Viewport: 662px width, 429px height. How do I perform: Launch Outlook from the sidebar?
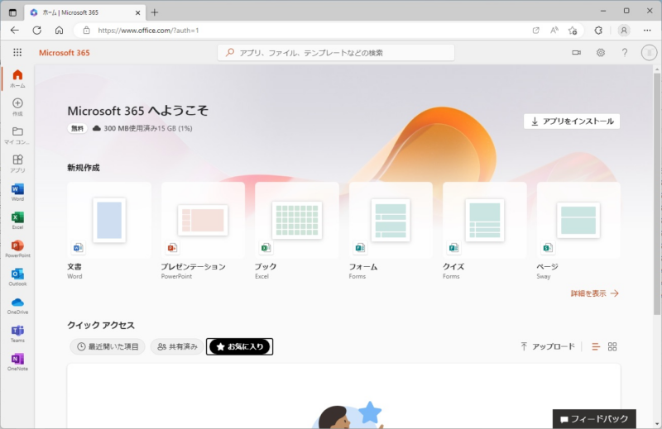click(x=17, y=277)
